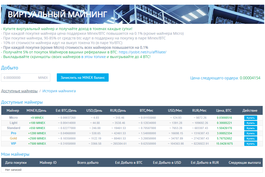Click the MINEX mined amount input field
The width and height of the screenshot is (265, 177).
pyautogui.click(x=26, y=77)
